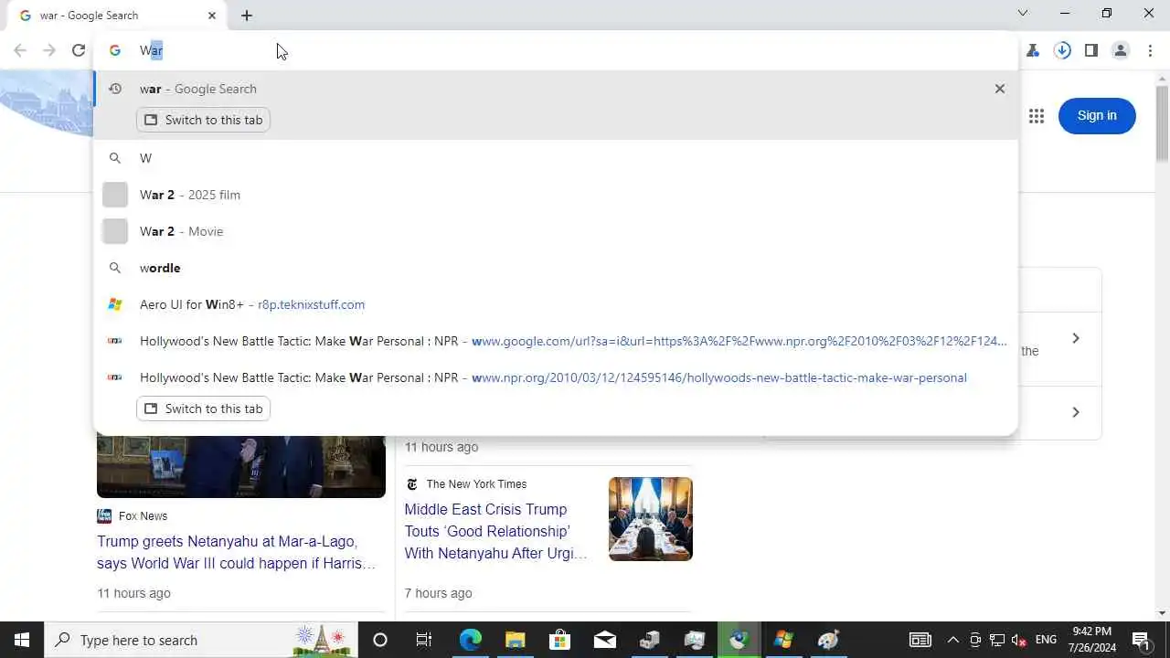Expand the upper right-pointing chevron card
This screenshot has width=1170, height=658.
[1076, 338]
